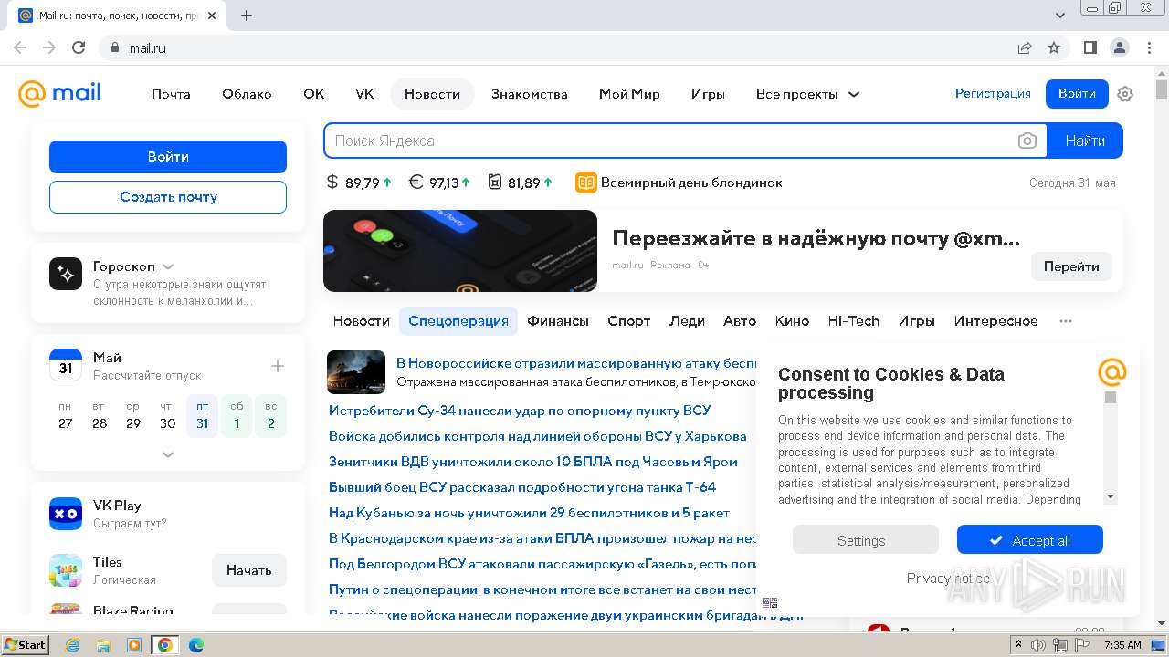The height and width of the screenshot is (657, 1169).
Task: Switch to the Hi-Tech news tab
Action: [x=853, y=321]
